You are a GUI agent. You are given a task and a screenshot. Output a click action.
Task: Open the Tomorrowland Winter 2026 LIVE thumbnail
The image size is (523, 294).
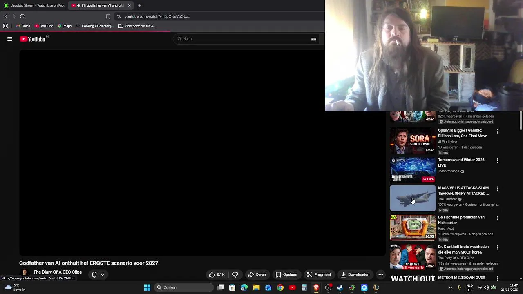pyautogui.click(x=413, y=170)
